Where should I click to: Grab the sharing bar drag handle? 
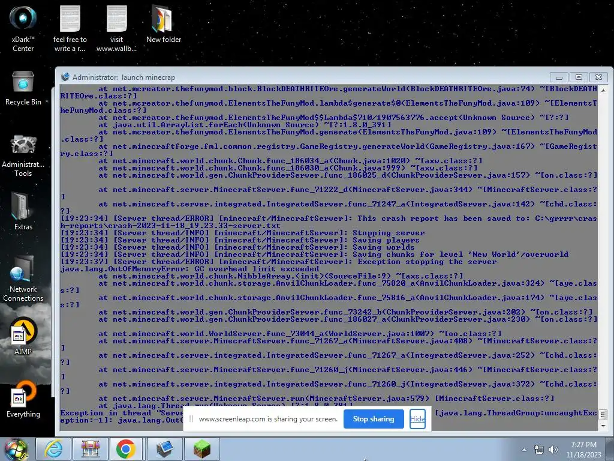[191, 418]
